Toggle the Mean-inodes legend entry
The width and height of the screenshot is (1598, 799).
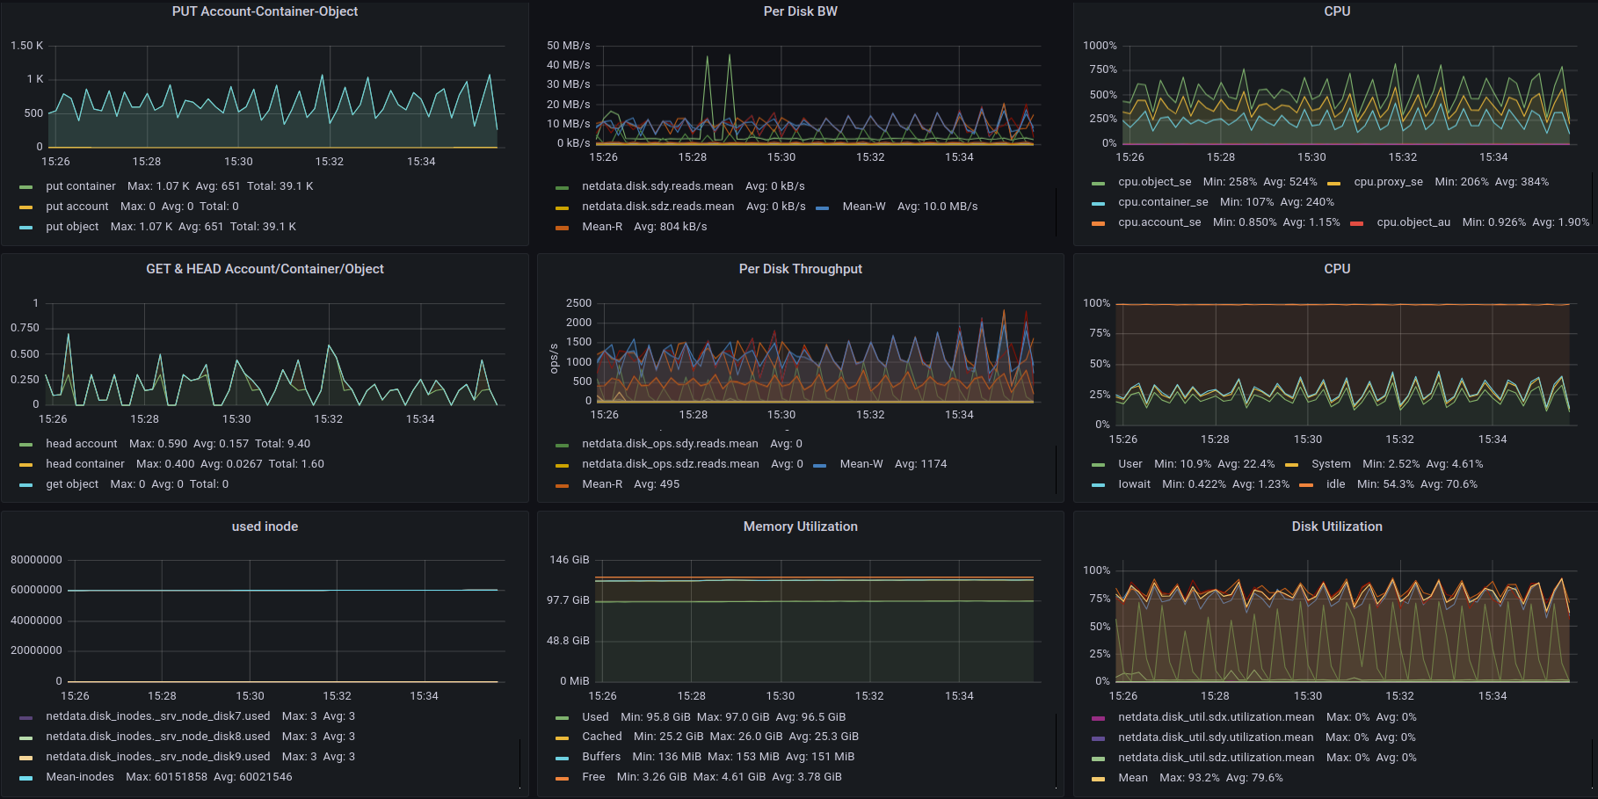[80, 777]
